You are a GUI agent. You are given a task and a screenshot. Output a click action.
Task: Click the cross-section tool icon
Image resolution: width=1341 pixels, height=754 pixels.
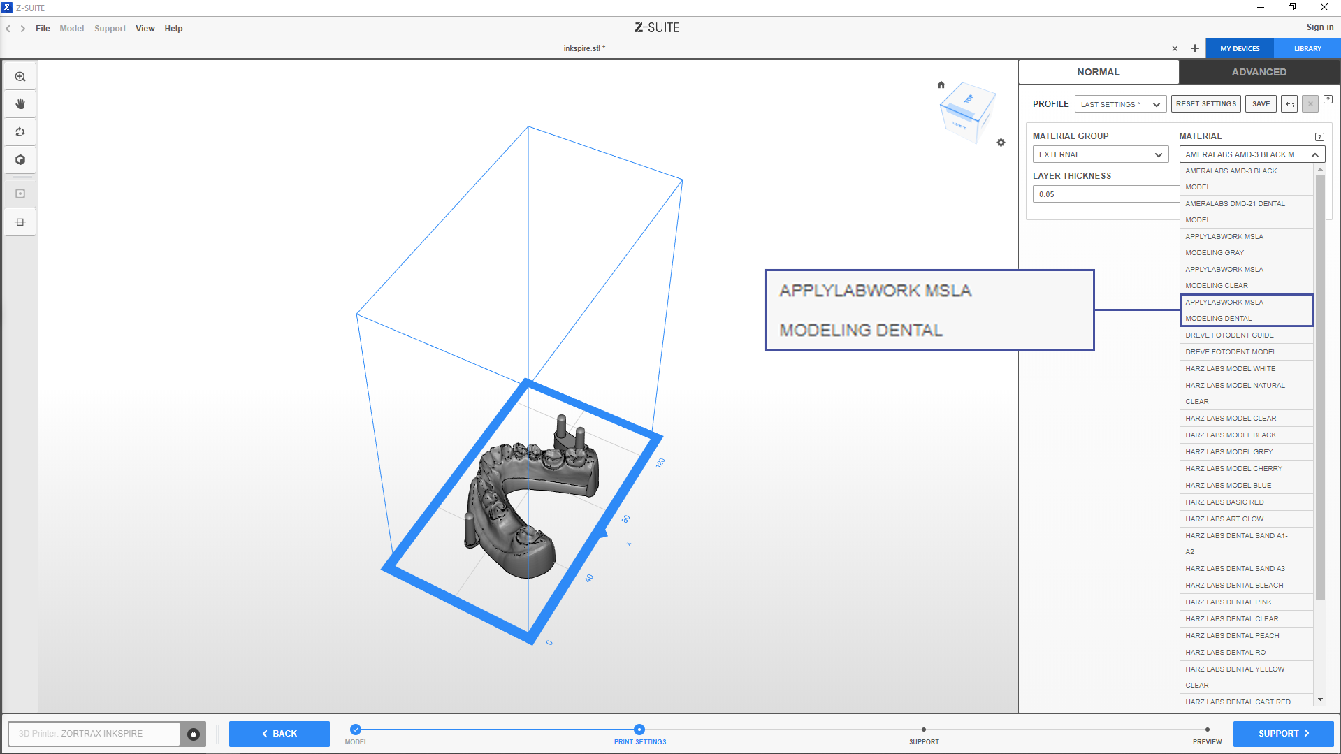pos(20,222)
